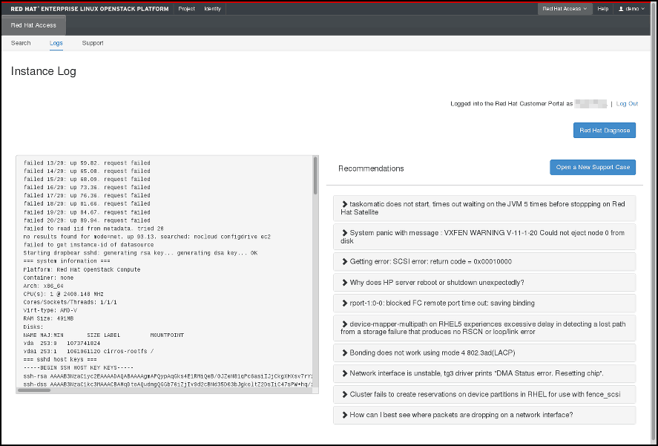Expand the SCSI error return code recommendation
Screen dimensions: 658x446
click(484, 261)
